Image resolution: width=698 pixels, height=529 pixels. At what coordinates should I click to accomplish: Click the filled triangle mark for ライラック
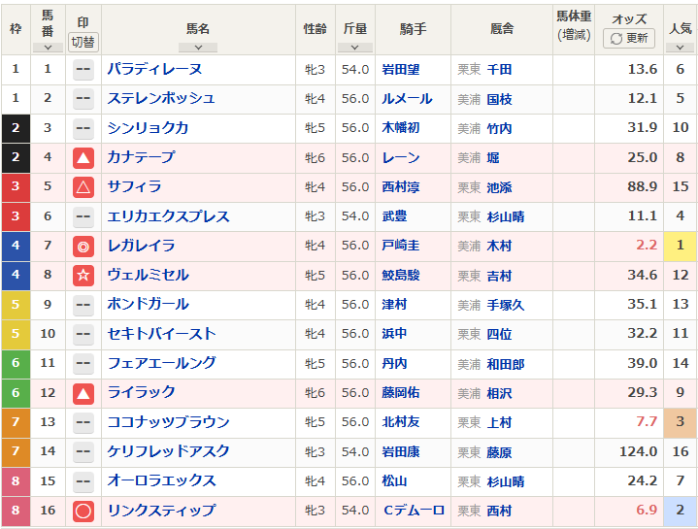[83, 392]
